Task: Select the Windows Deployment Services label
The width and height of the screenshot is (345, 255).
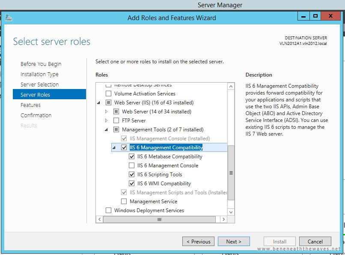Action: 149,211
